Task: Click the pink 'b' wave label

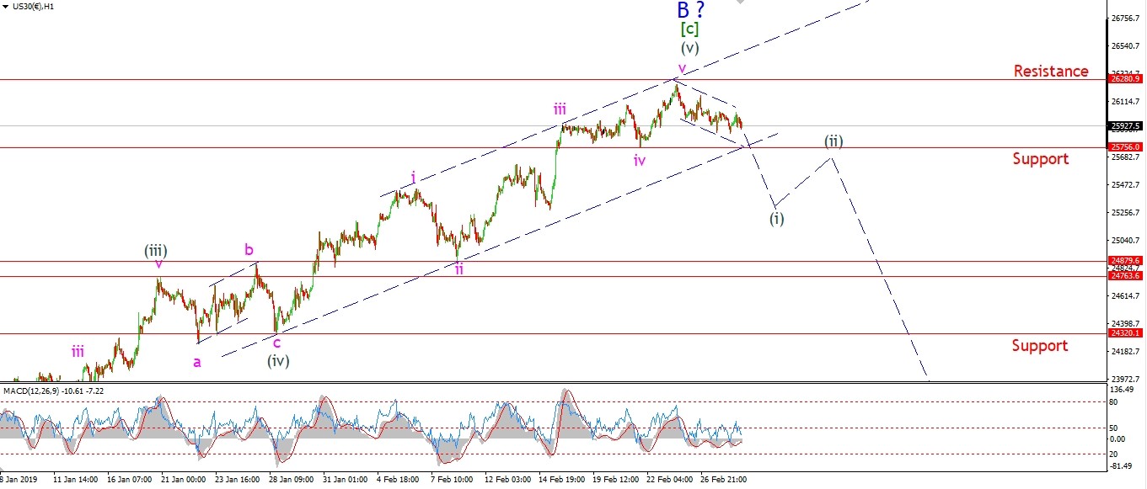Action: click(249, 249)
